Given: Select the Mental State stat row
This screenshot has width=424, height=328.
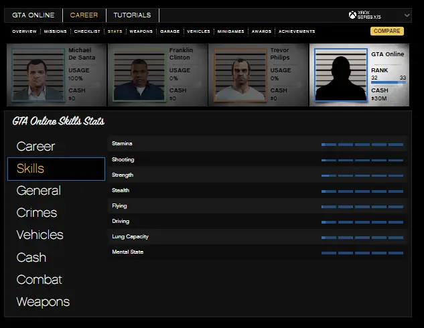Looking at the screenshot, I should 257,252.
